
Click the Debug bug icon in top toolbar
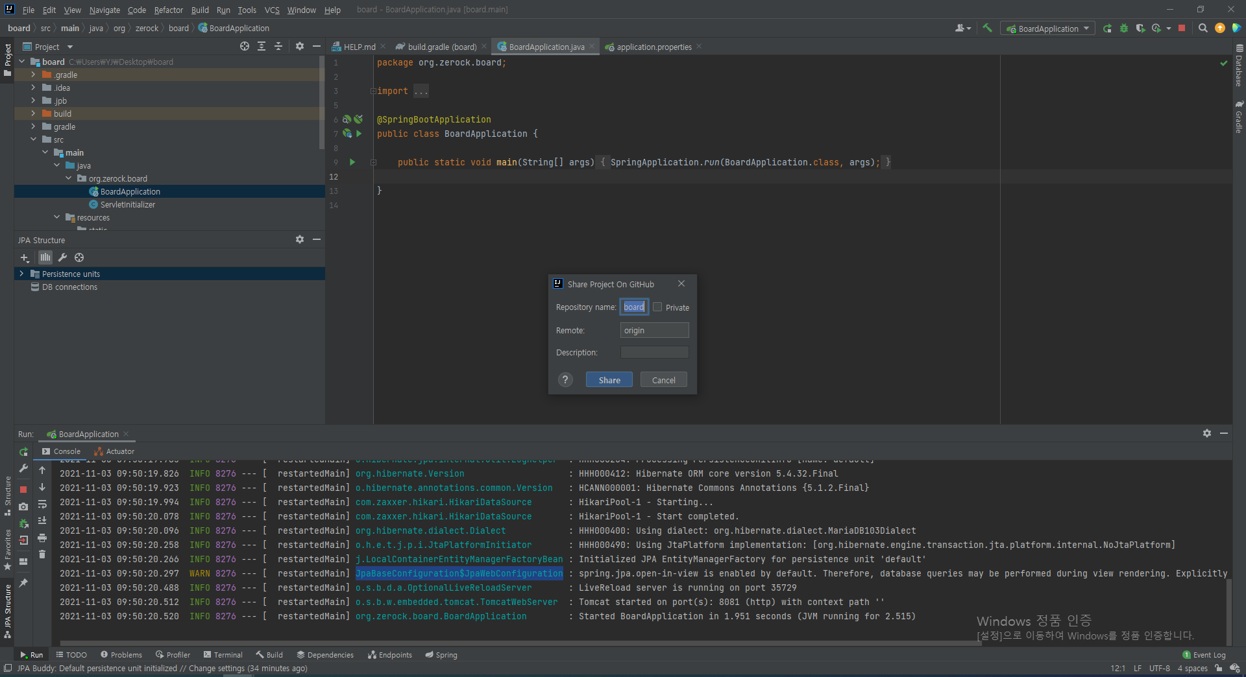point(1124,28)
